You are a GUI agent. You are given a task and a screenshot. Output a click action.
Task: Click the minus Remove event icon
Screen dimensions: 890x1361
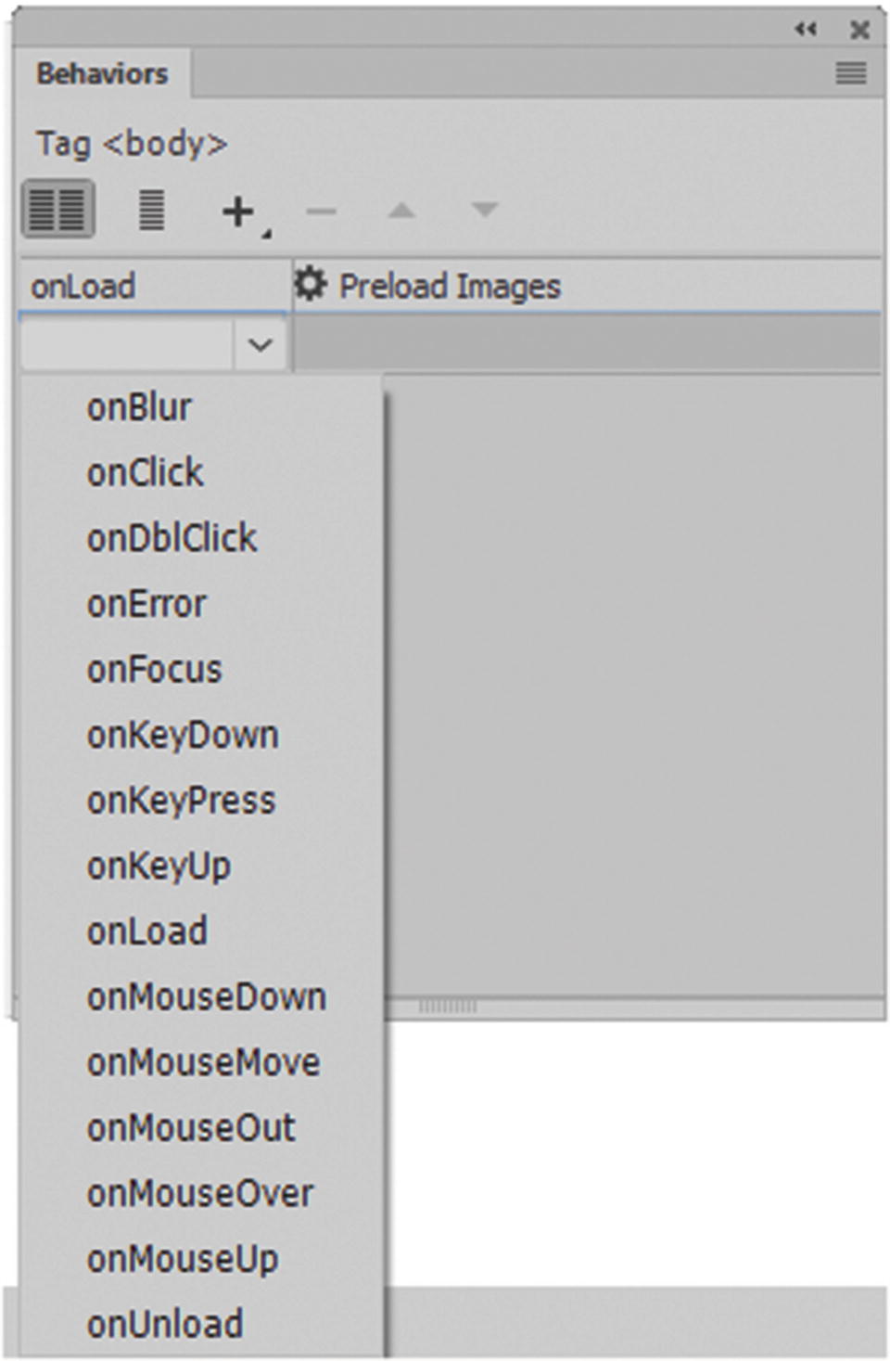tap(321, 212)
